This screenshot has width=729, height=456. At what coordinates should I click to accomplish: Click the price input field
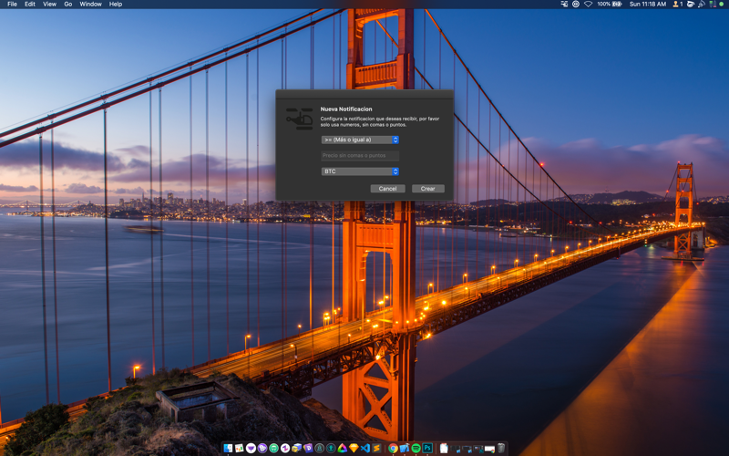tap(360, 156)
